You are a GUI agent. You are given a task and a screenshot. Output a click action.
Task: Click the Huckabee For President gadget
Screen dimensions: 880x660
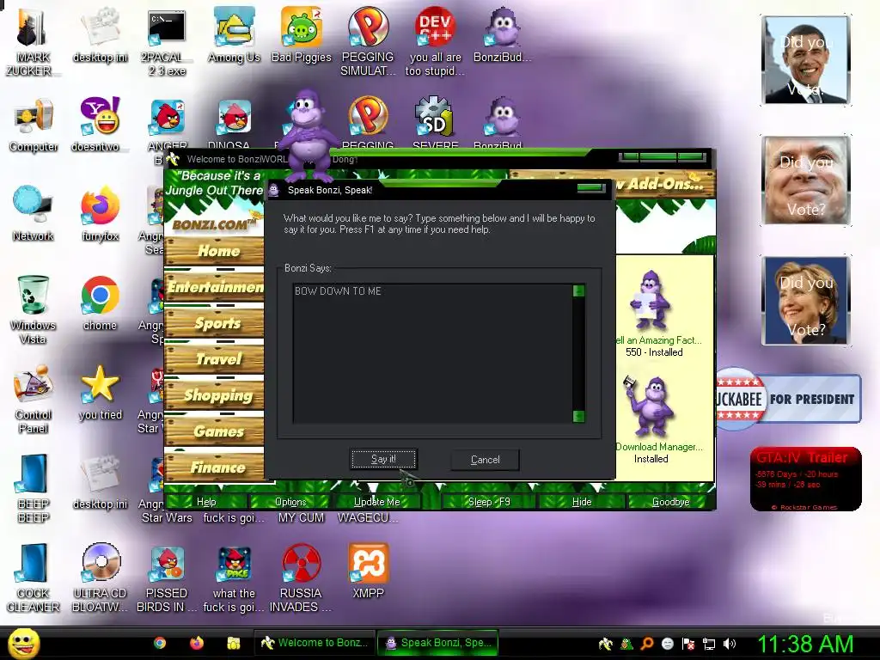tap(788, 399)
